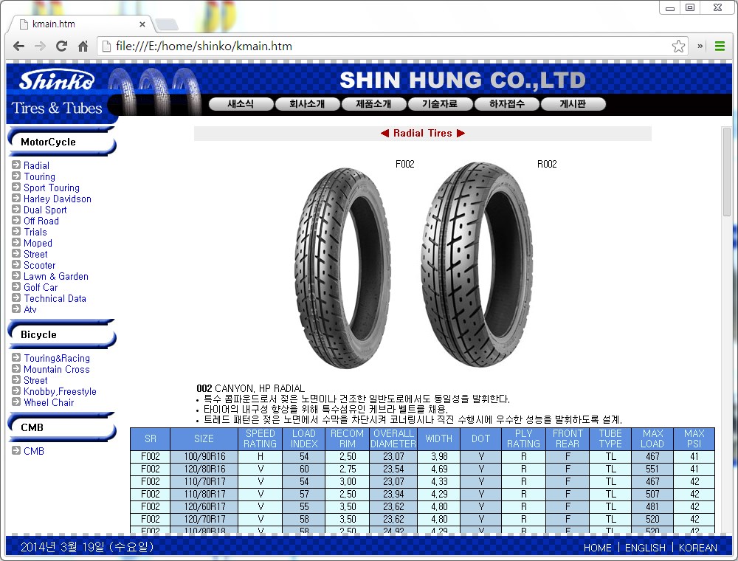This screenshot has width=738, height=561.
Task: Open the green Chrome menu icon
Action: pos(720,46)
